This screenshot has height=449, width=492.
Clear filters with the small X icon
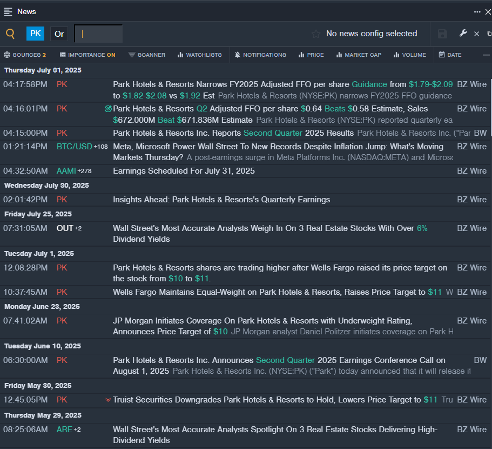tap(477, 34)
